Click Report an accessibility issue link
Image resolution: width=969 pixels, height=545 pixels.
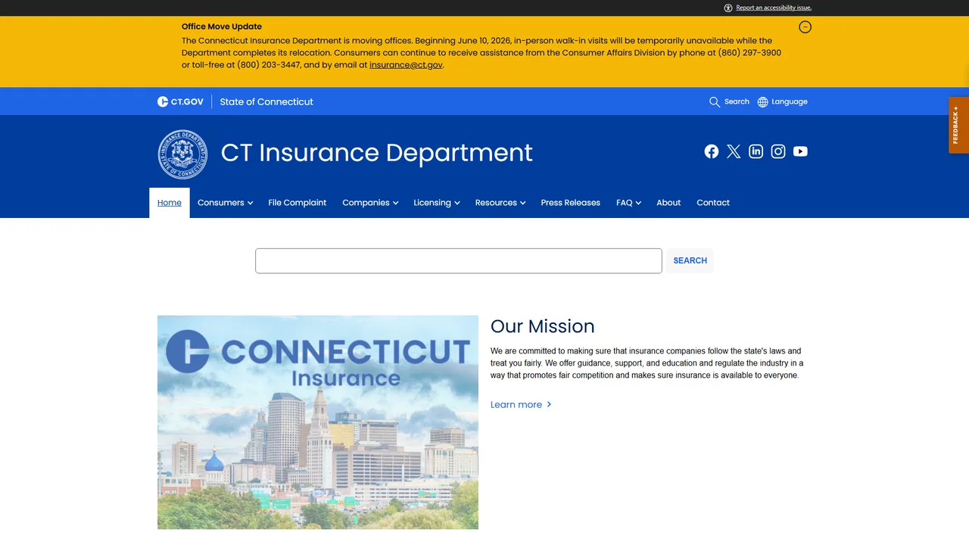(x=774, y=8)
